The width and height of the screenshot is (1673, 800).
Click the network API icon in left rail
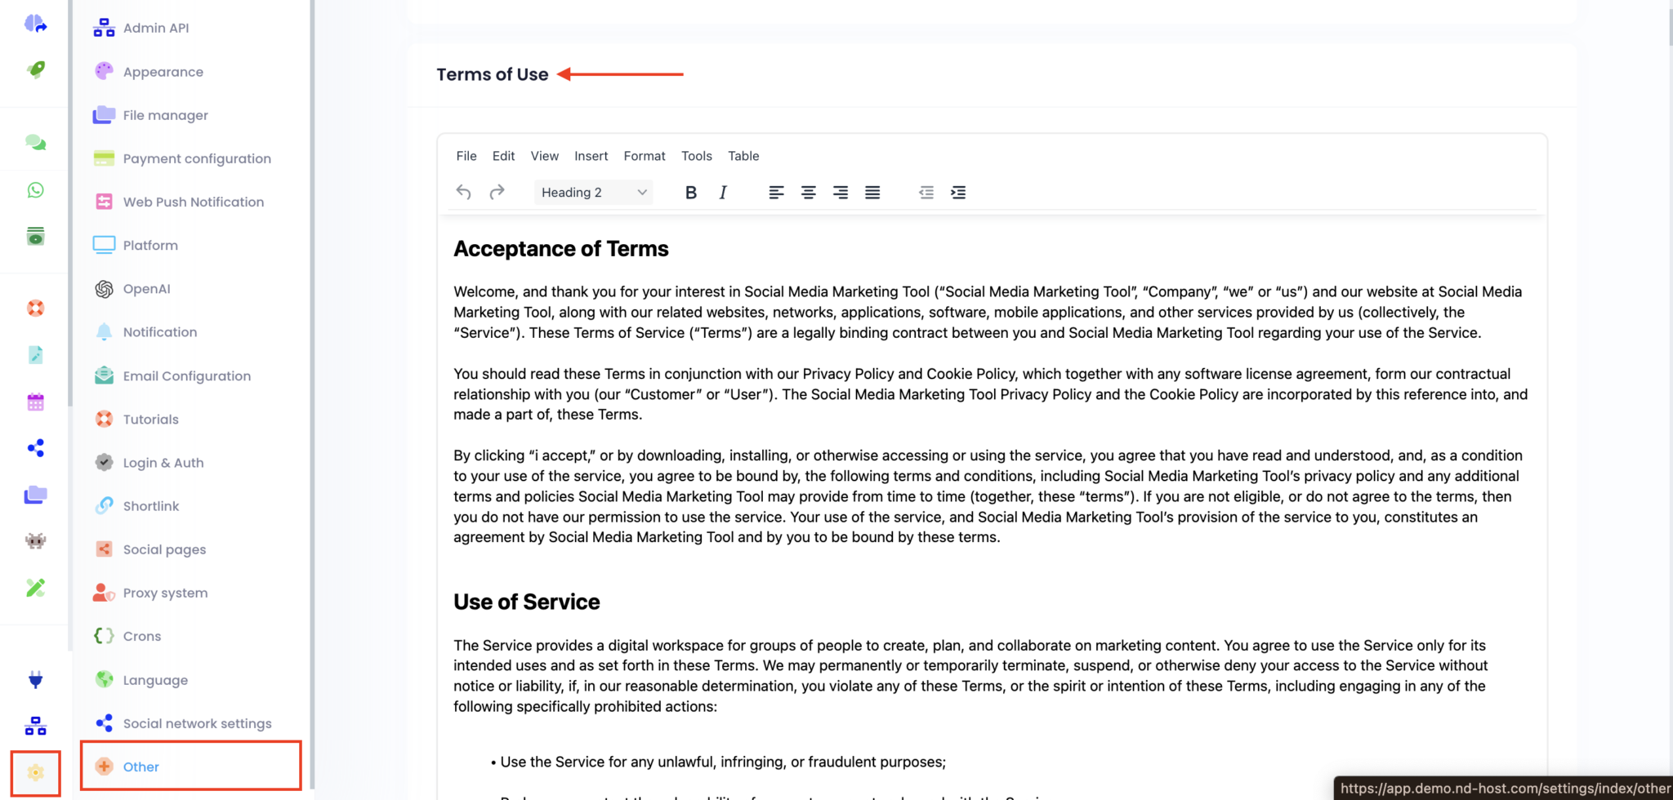[35, 726]
